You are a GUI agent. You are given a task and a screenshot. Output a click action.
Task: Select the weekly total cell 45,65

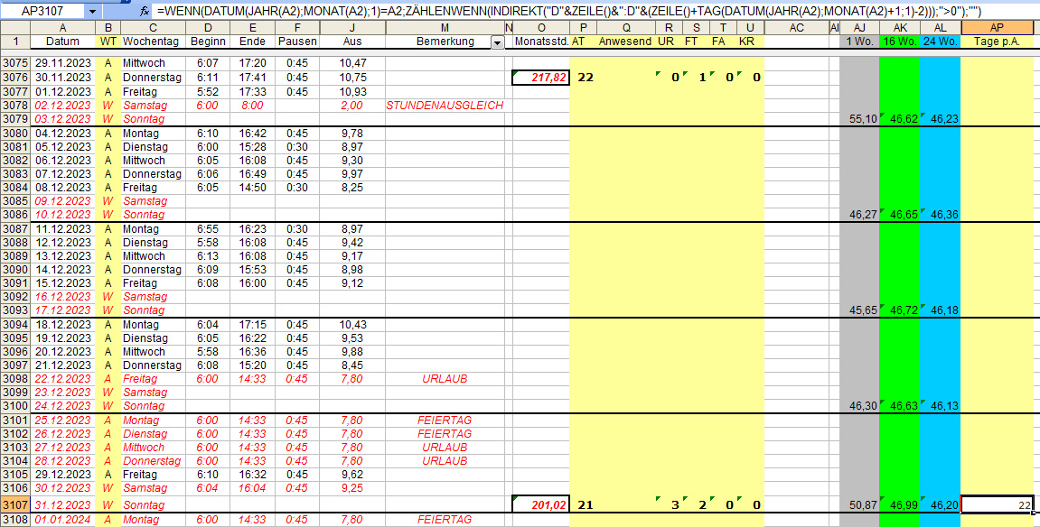click(x=859, y=310)
